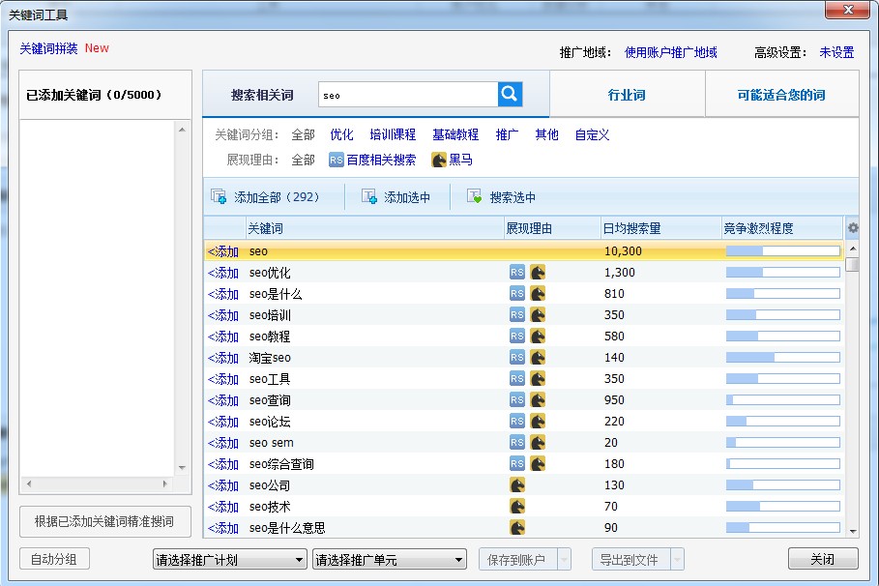This screenshot has width=879, height=586.
Task: Click the magnifier search icon button
Action: pos(510,95)
